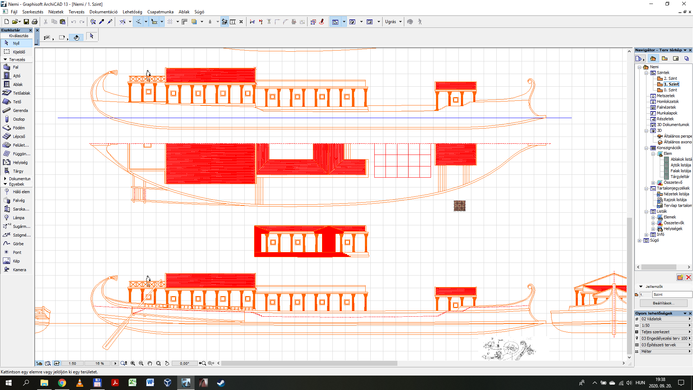Open the Dokumentáció menu
693x390 pixels.
click(x=104, y=12)
